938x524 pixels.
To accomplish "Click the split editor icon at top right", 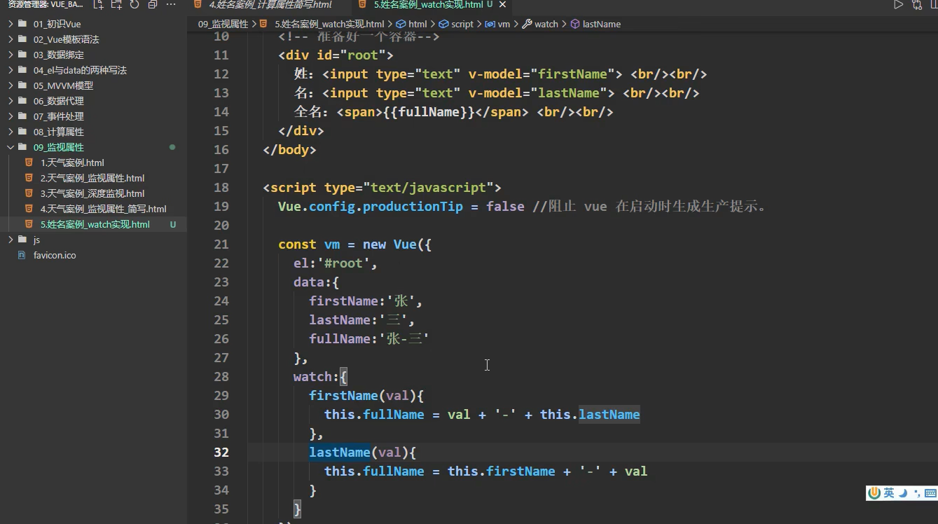I will pos(934,5).
